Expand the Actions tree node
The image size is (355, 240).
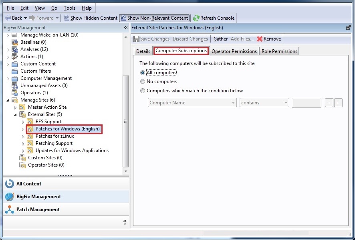8,57
